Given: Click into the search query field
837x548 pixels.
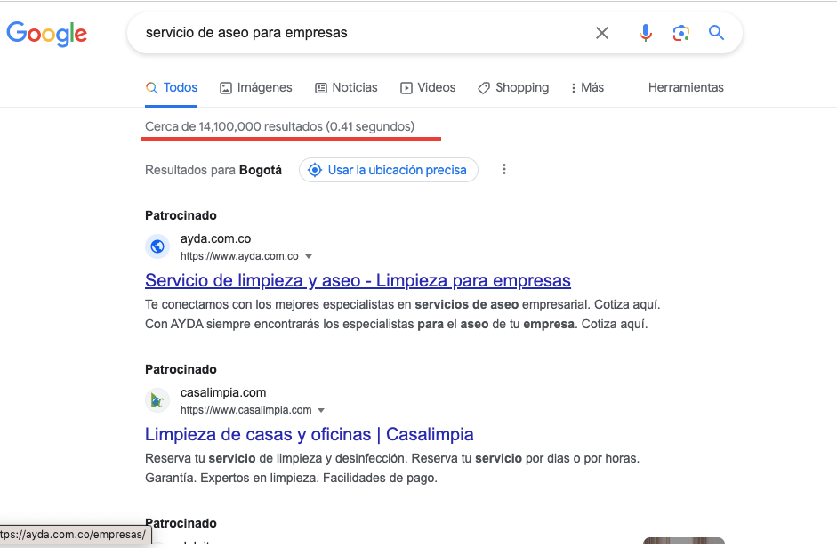Looking at the screenshot, I should (x=363, y=33).
